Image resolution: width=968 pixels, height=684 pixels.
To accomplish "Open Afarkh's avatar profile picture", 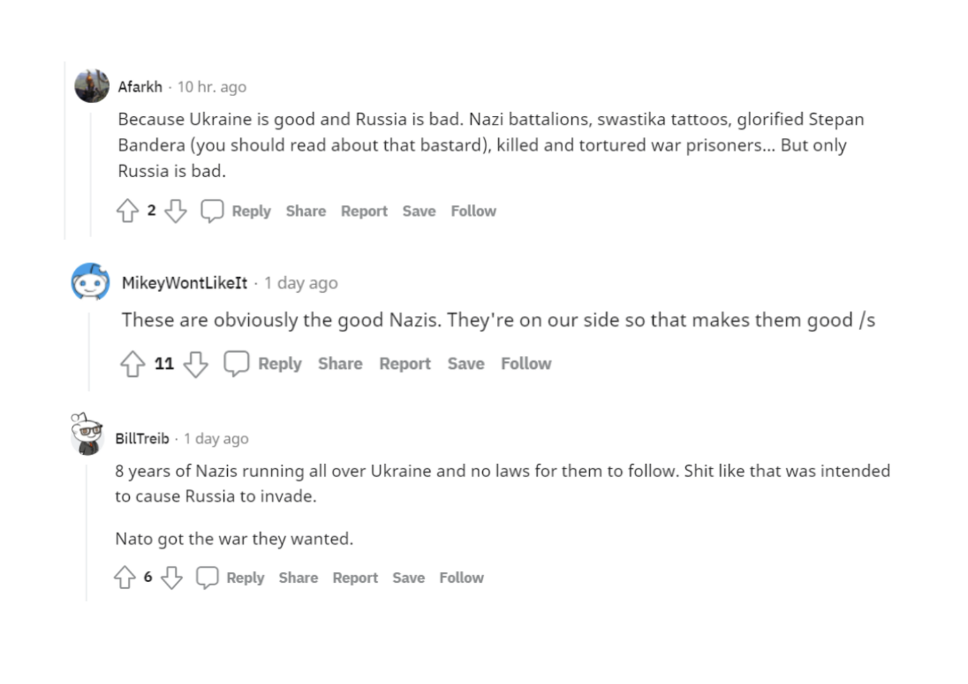I will point(92,86).
